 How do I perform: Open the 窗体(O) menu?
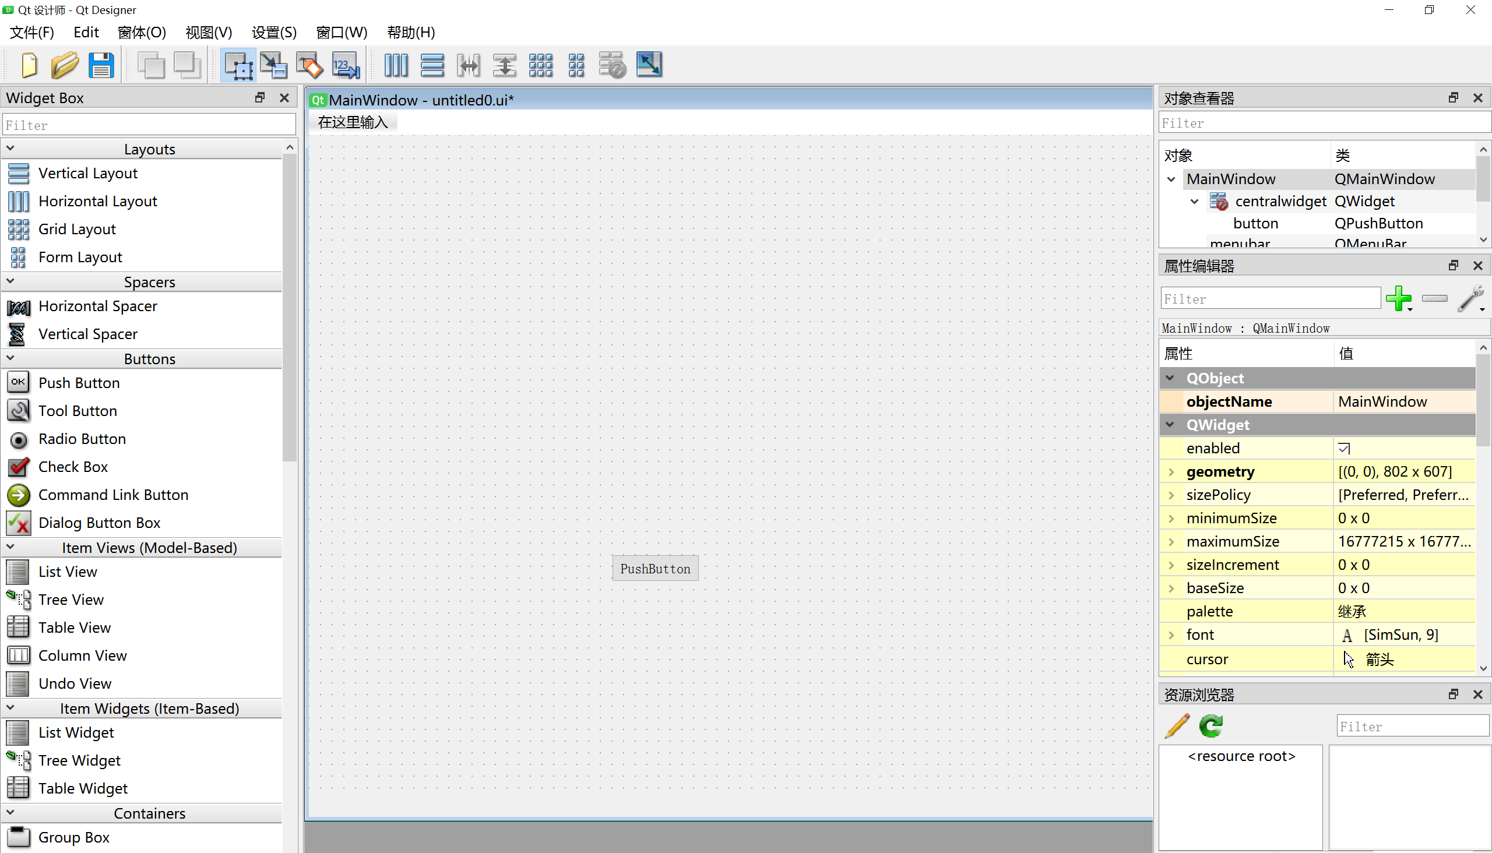(x=142, y=32)
